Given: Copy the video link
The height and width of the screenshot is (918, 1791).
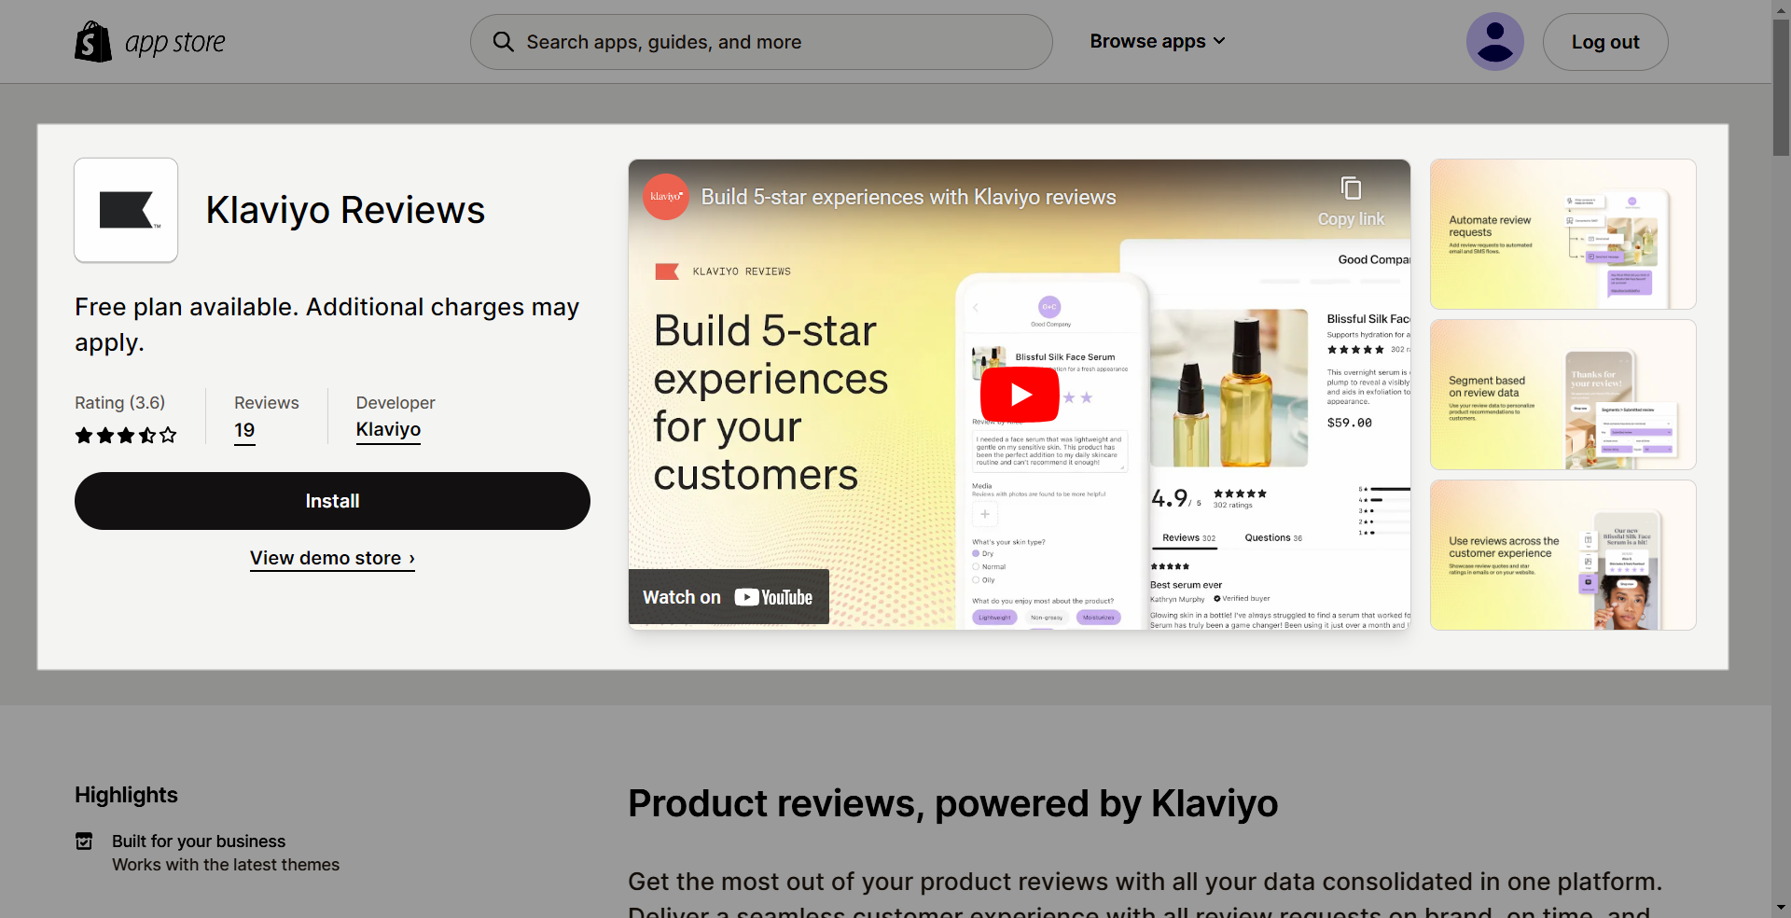Looking at the screenshot, I should [x=1351, y=202].
